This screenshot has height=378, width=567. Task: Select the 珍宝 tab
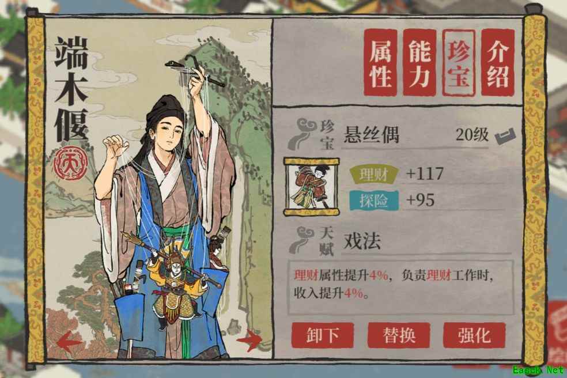459,63
